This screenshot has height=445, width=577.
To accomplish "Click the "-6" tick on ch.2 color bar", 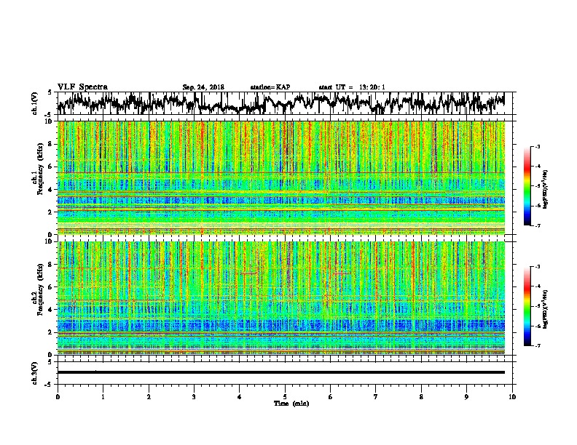I will coord(538,326).
